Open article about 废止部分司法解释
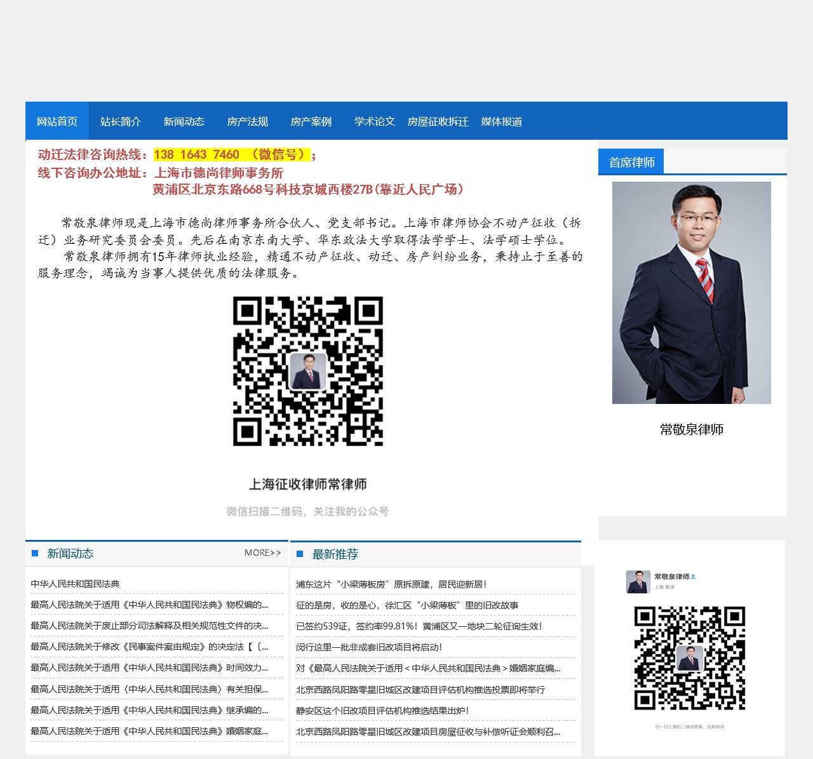 coord(149,626)
